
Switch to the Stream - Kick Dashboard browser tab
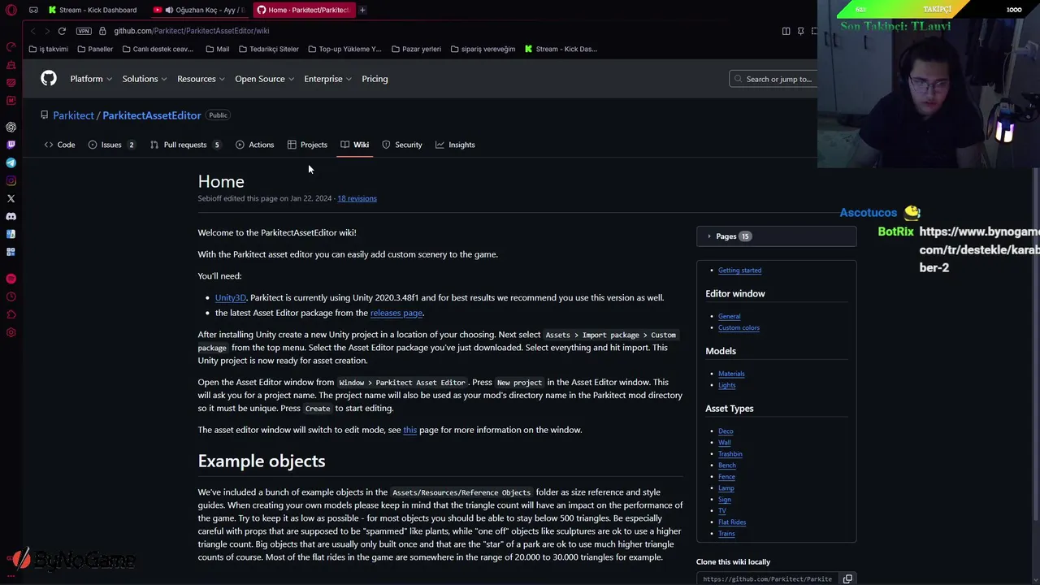pos(93,10)
